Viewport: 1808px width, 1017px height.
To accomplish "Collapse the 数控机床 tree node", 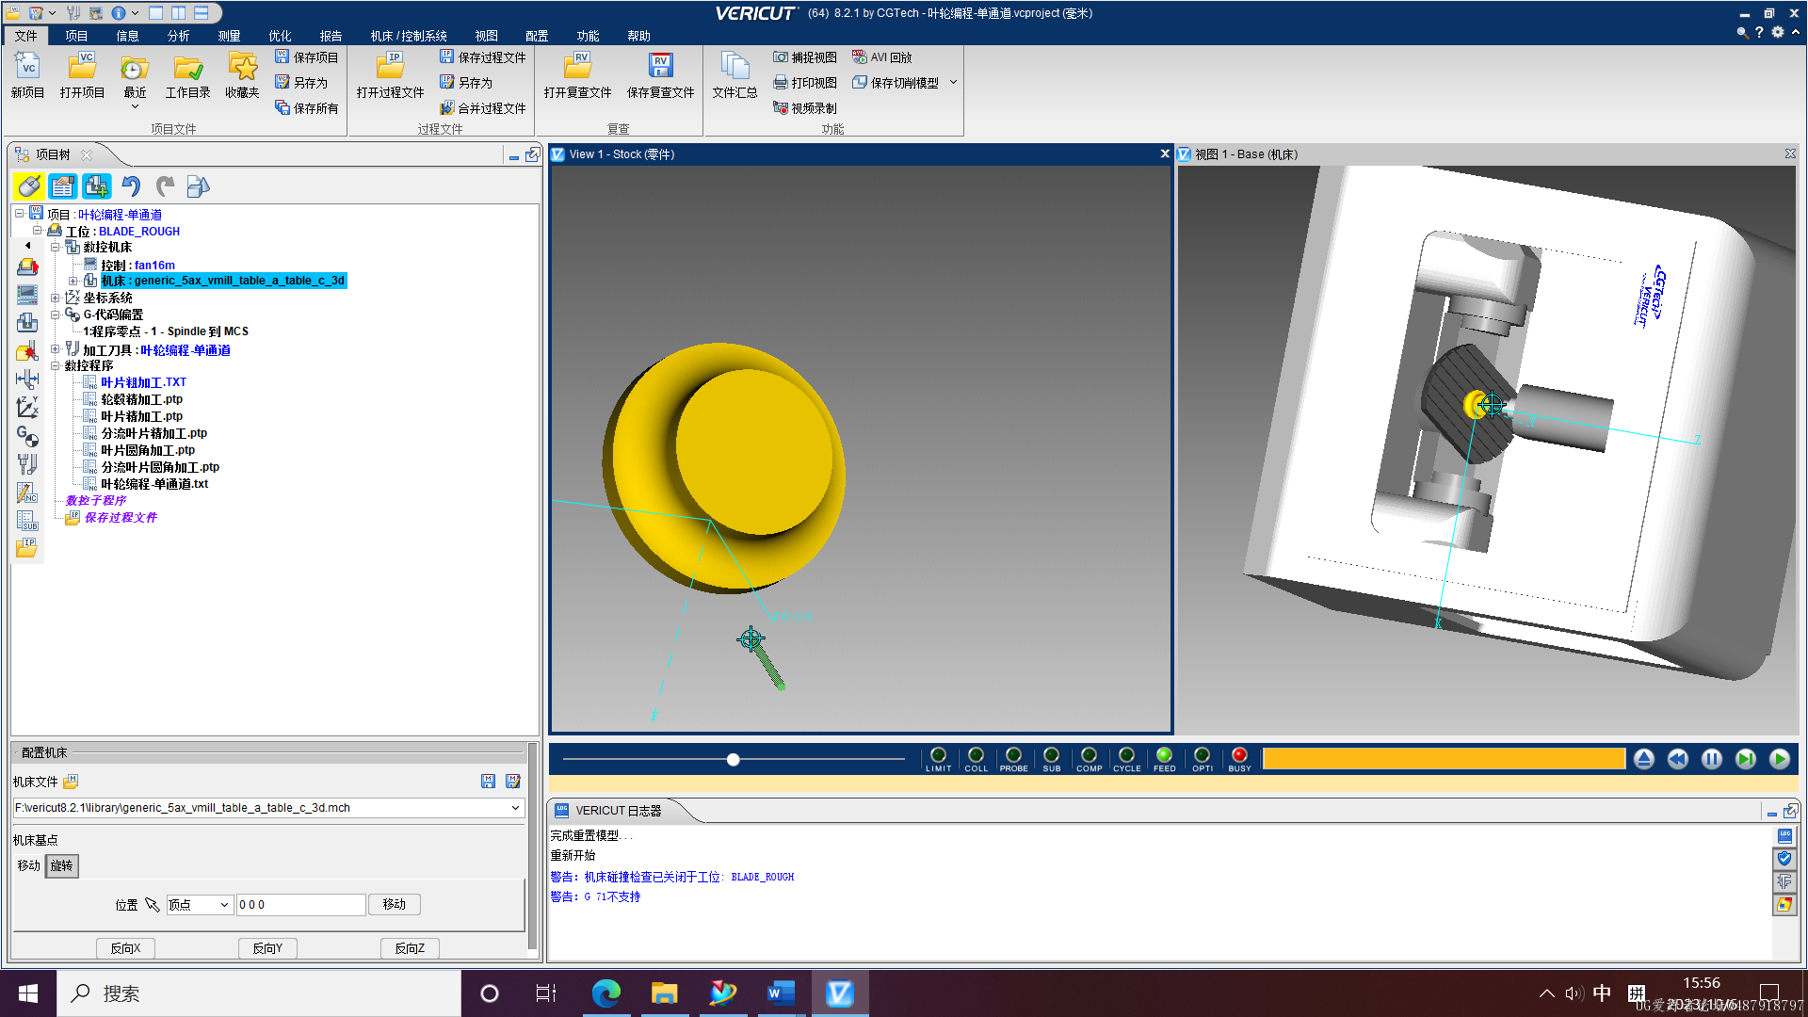I will coord(55,247).
